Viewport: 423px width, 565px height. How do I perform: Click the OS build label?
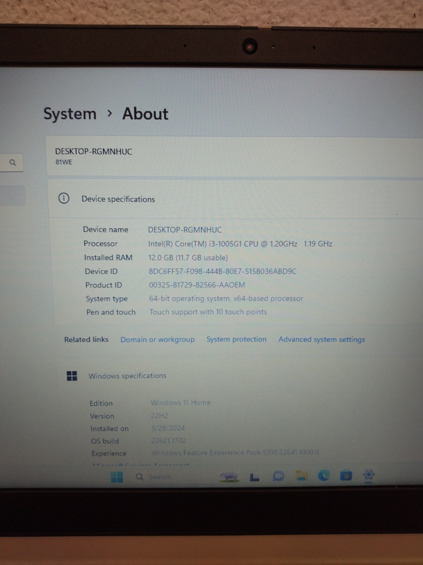pos(105,441)
